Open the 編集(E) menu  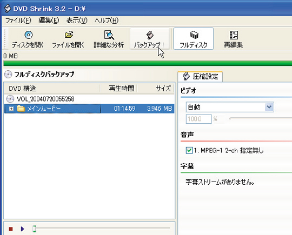coord(49,21)
